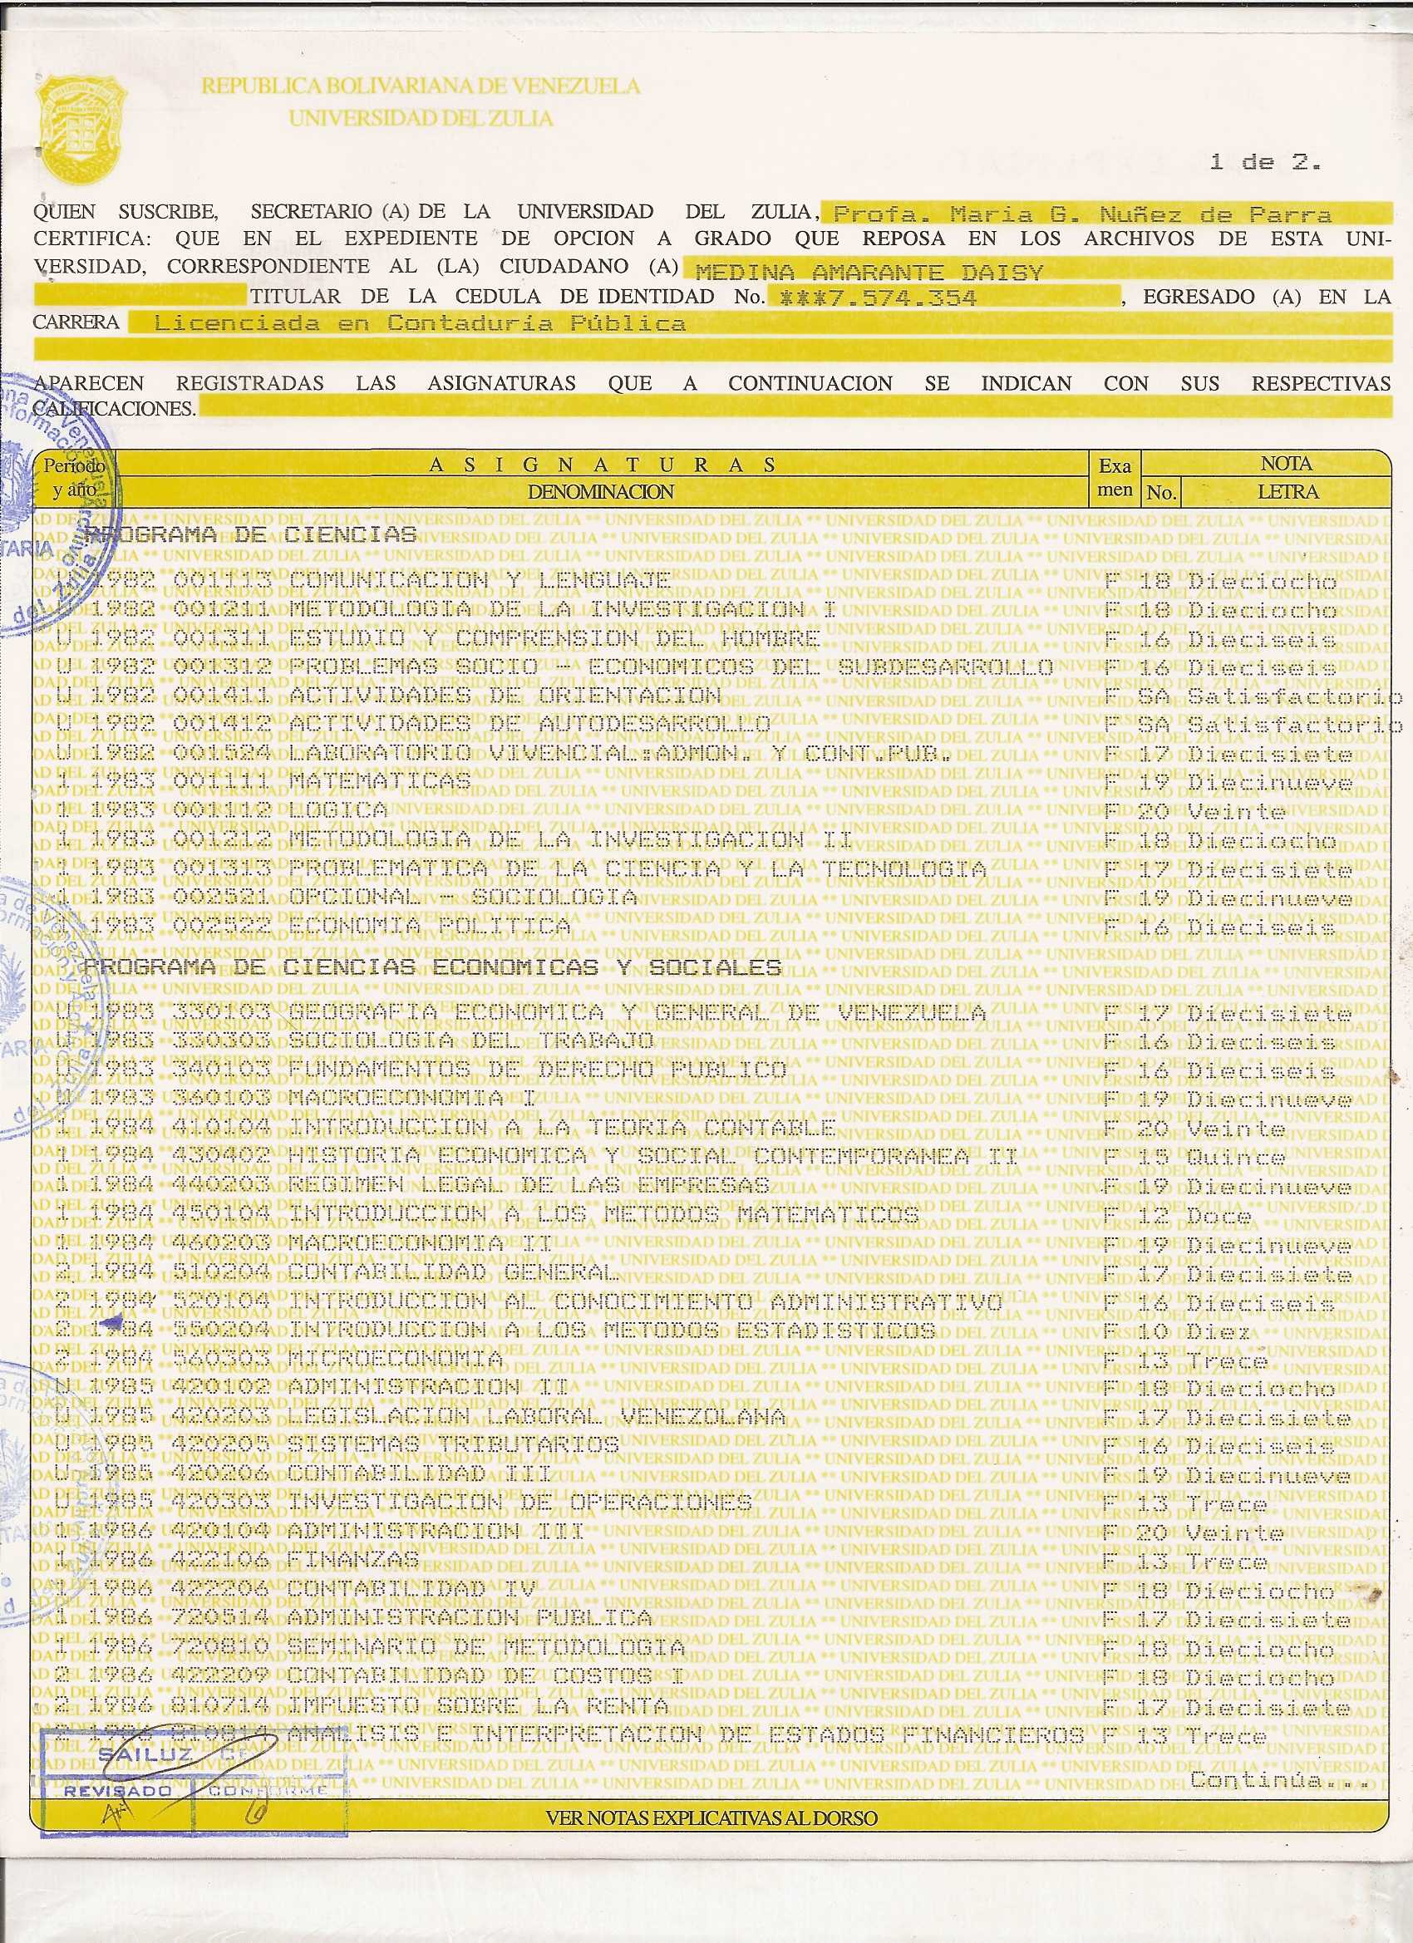Select "PROBLEMAS SOCIO - ECONOMICOS DEL SUBDESARROLLO"
The image size is (1413, 1943).
click(671, 668)
